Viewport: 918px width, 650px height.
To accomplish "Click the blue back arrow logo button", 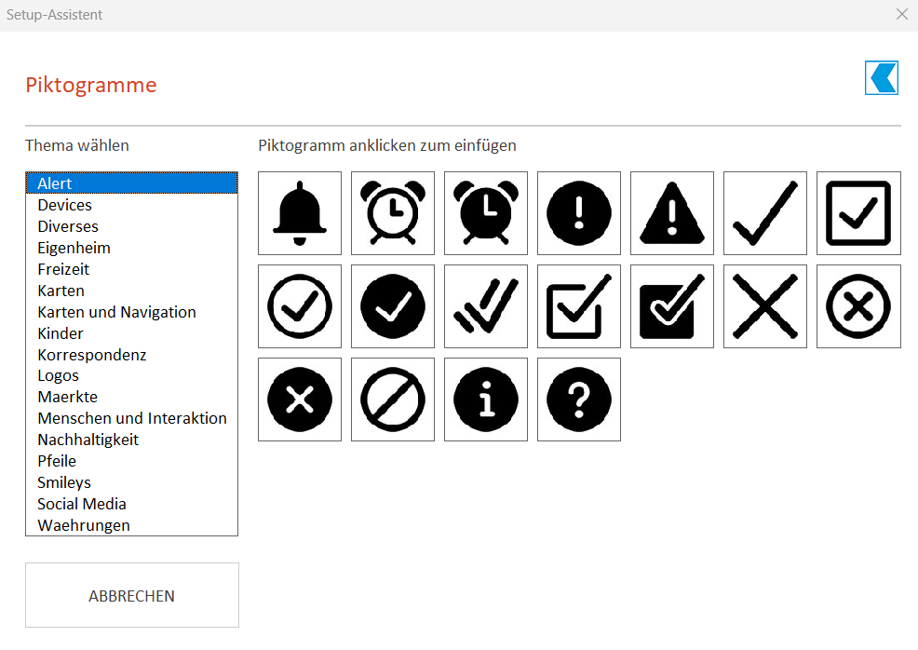I will tap(881, 77).
